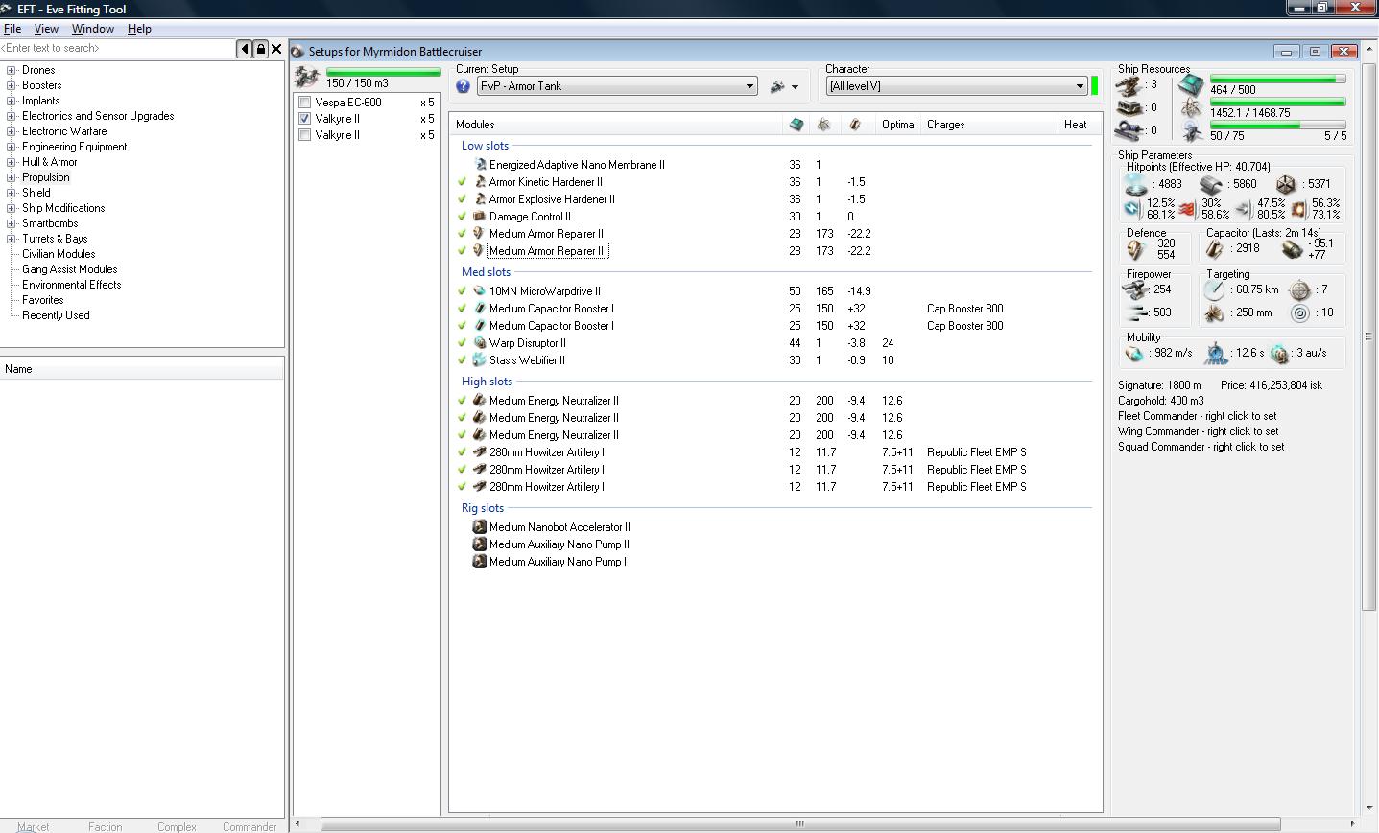This screenshot has width=1379, height=833.
Task: Click the align time icon showing 12.6 s
Action: (x=1217, y=354)
